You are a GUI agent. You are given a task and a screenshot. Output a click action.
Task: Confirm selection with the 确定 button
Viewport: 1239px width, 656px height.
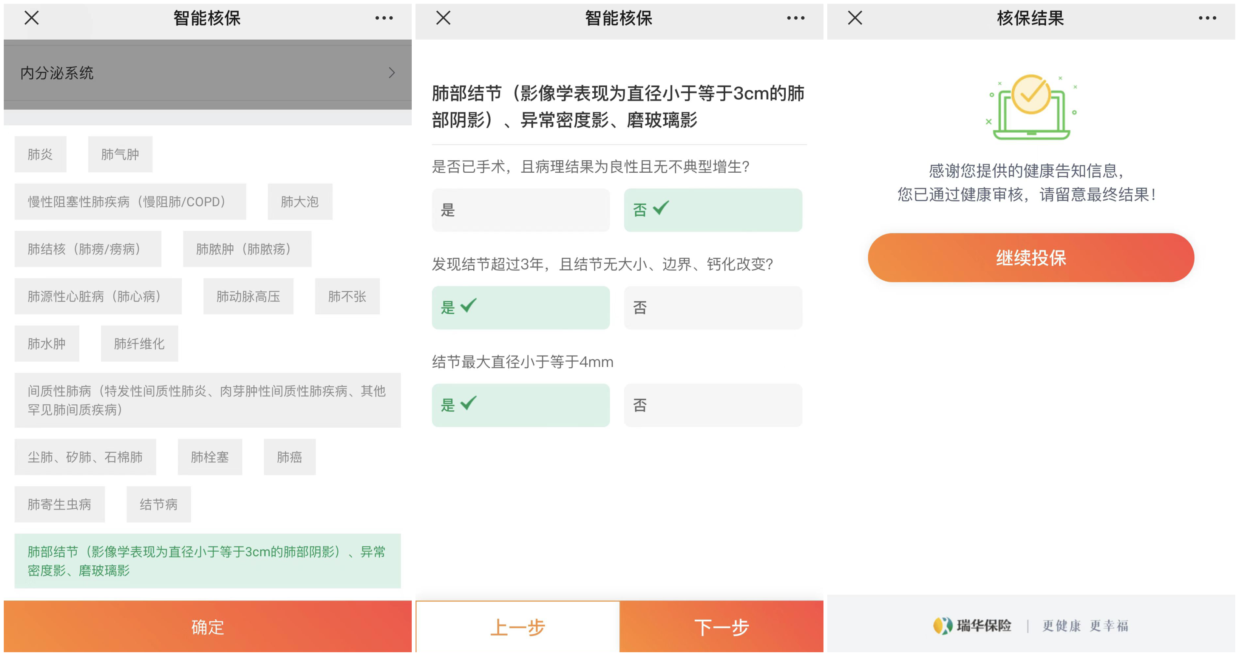[x=208, y=627]
